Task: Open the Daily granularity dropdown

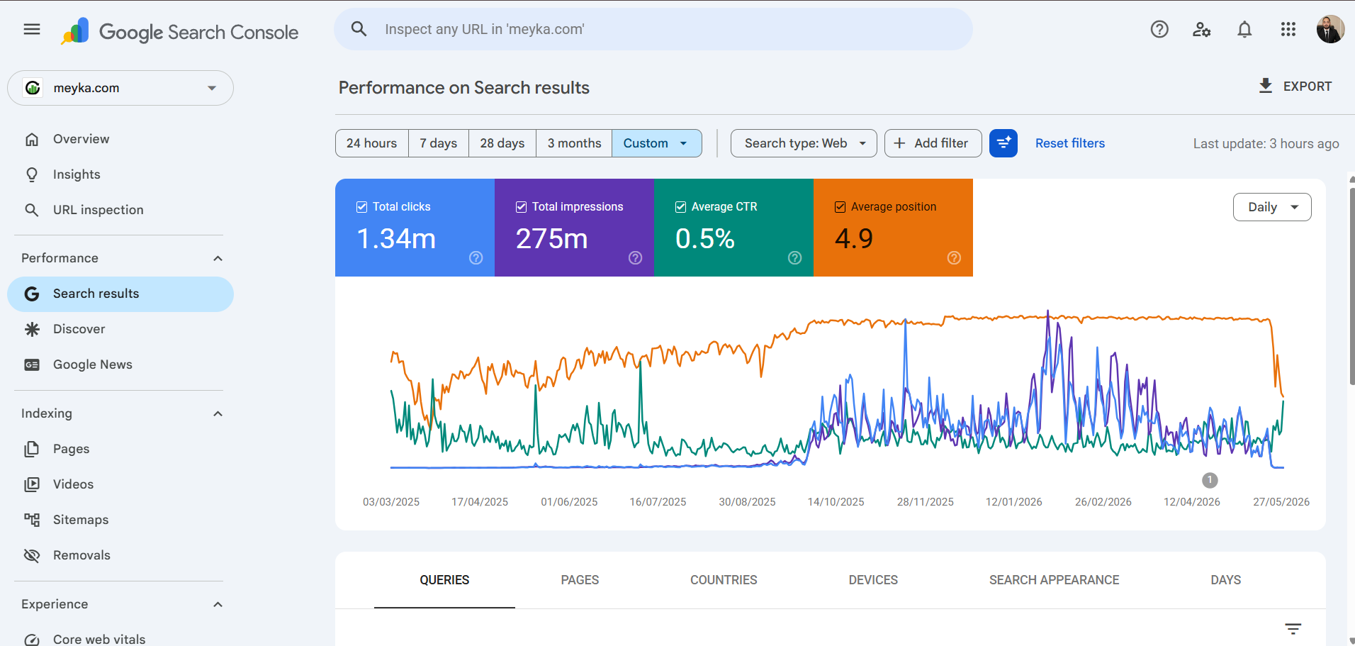Action: [1272, 207]
